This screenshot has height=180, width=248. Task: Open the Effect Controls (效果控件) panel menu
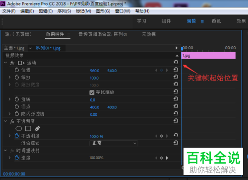click(68, 35)
